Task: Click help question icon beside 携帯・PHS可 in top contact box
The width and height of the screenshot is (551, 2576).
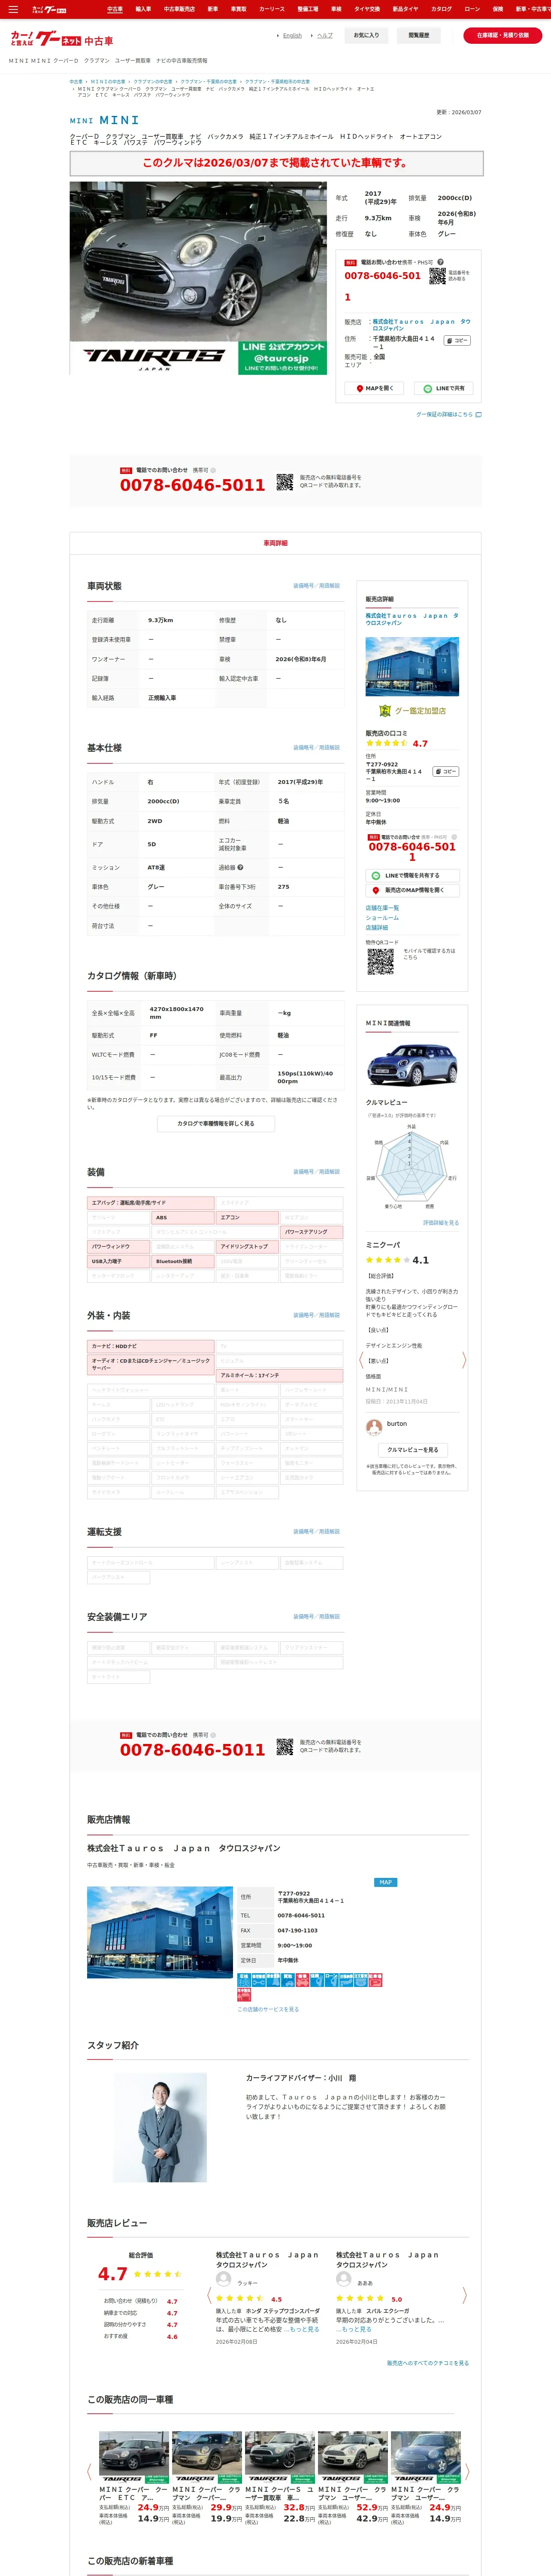Action: coord(440,262)
